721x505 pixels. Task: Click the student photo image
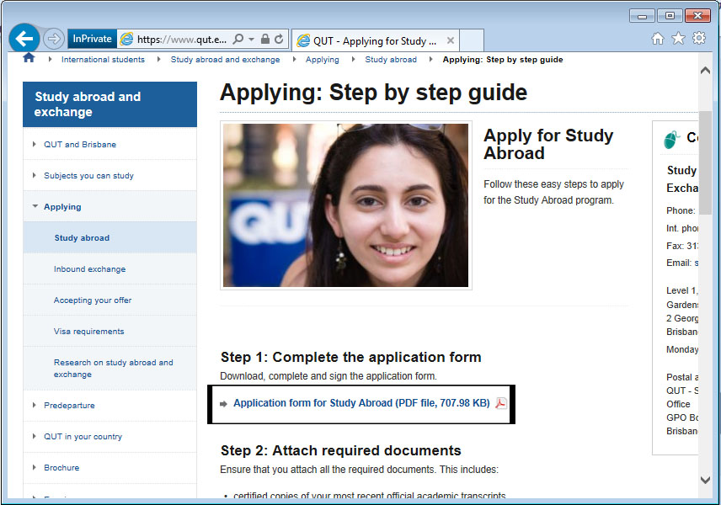pyautogui.click(x=346, y=205)
